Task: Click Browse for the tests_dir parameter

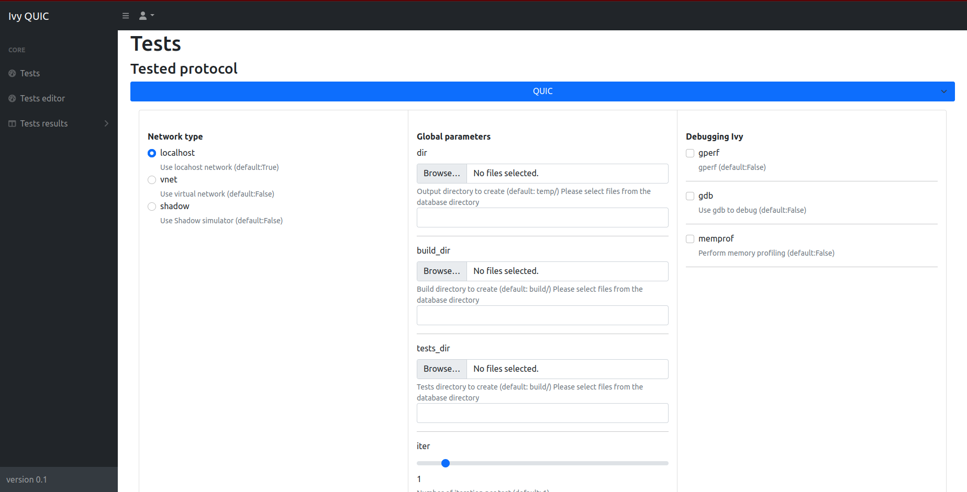Action: (x=442, y=369)
